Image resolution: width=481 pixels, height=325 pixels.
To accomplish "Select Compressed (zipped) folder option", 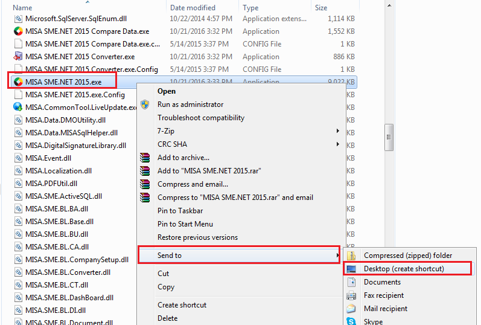I will tap(408, 256).
